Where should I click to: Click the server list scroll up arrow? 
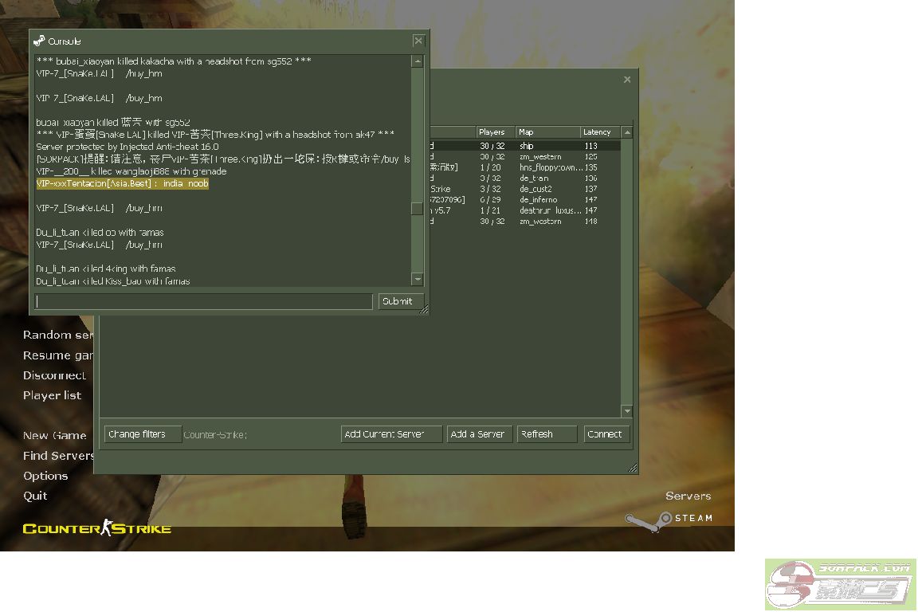627,132
